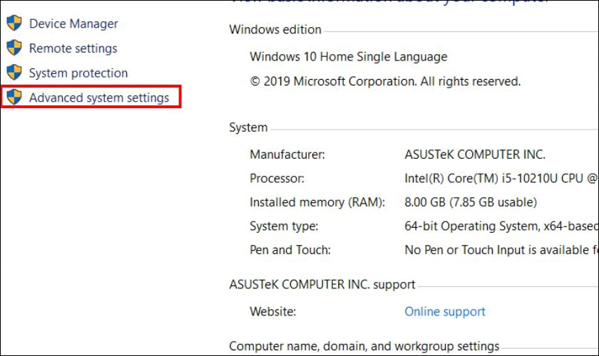Click the Computer name, domain, and workgroup heading
599x356 pixels.
364,346
